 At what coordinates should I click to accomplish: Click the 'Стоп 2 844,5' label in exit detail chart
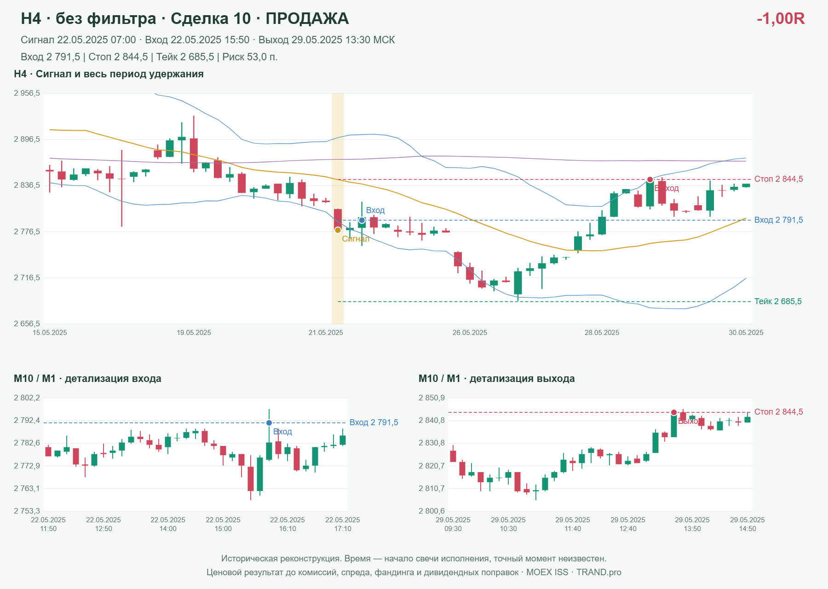(x=779, y=412)
